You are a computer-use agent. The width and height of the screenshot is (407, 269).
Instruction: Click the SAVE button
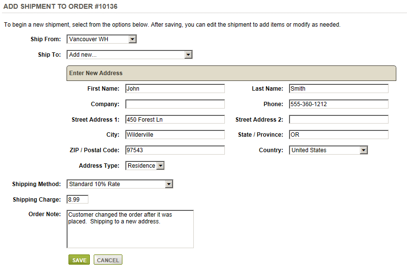[79, 260]
